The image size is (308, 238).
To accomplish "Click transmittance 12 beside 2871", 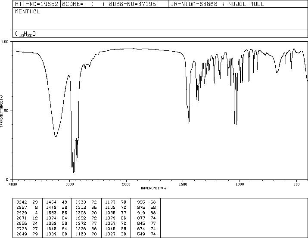I will click(x=35, y=218).
